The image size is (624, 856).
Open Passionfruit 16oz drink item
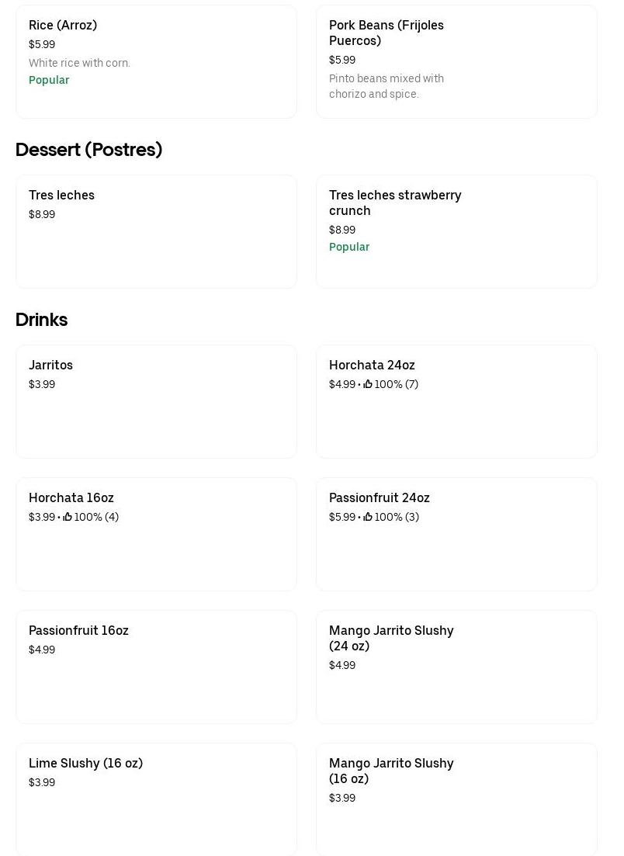coord(156,667)
